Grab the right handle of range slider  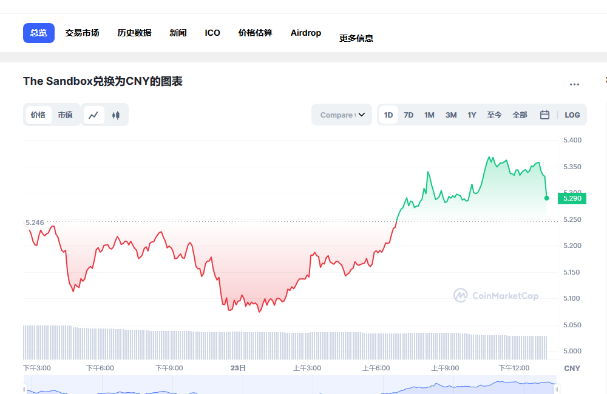tap(557, 389)
